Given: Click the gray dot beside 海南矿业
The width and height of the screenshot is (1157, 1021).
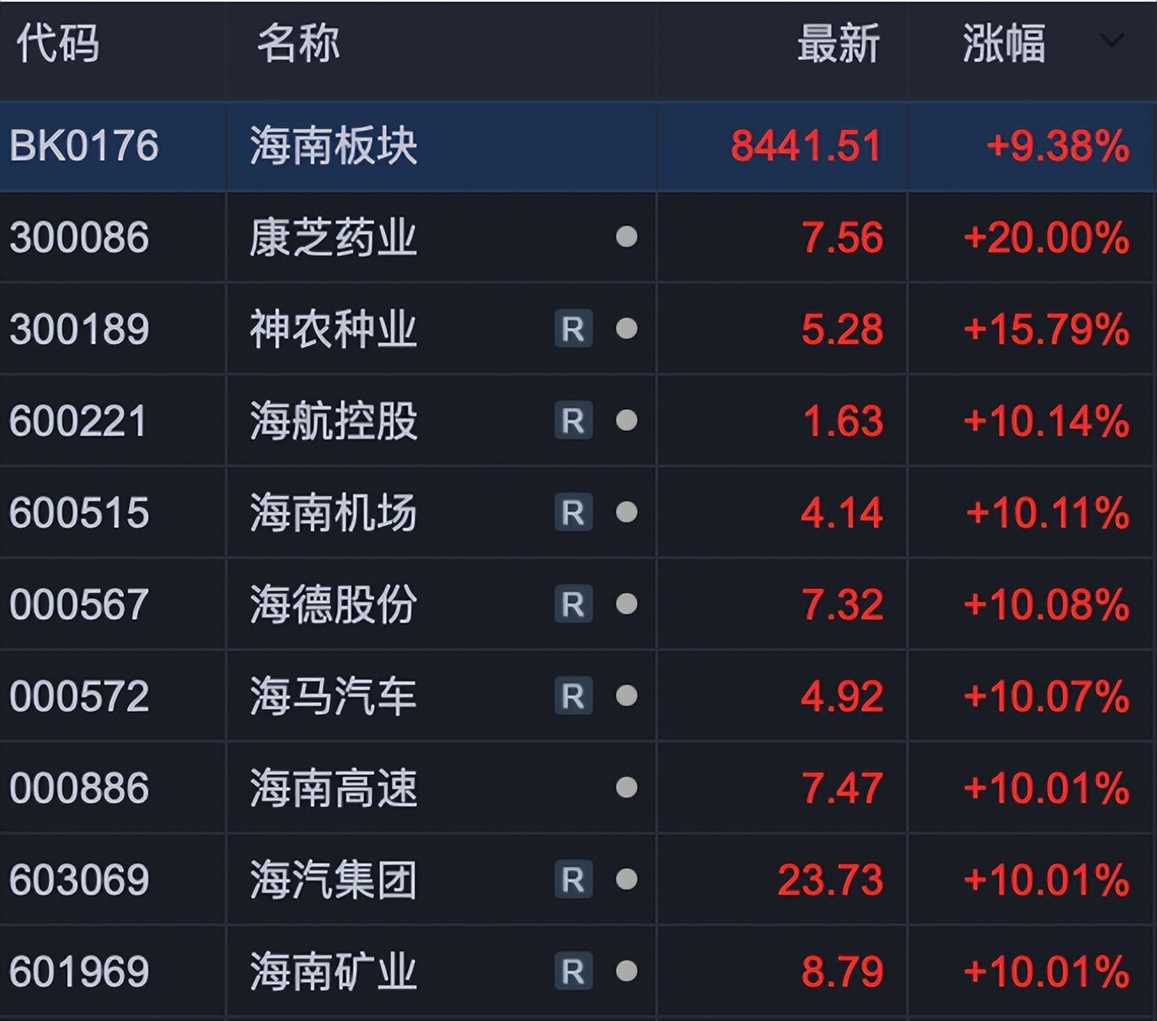Looking at the screenshot, I should [x=627, y=971].
